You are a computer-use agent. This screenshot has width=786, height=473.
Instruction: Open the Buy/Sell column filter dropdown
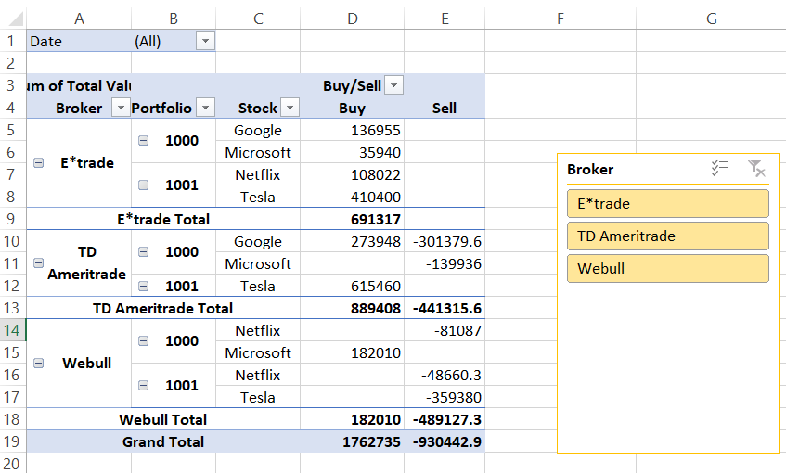tap(394, 85)
